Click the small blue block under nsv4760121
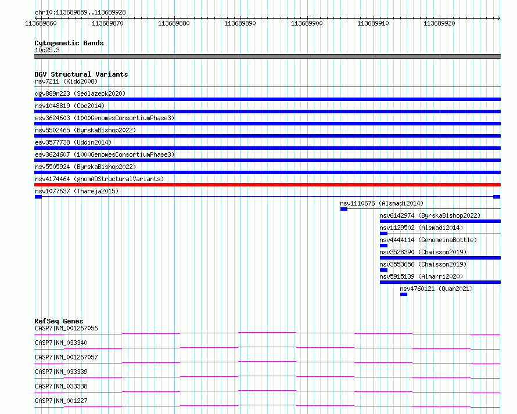Viewport: 517px width, 414px height. click(404, 294)
